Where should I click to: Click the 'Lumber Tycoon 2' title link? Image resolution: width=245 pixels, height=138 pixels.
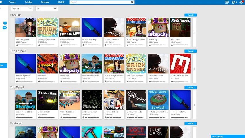pyautogui.click(x=24, y=39)
